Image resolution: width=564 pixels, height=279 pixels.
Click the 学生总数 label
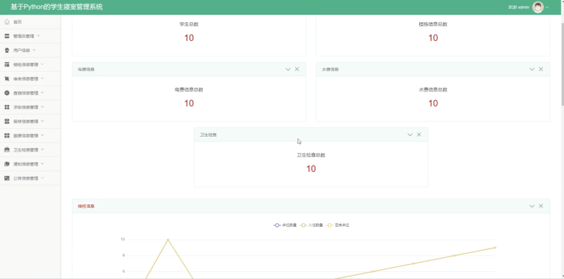189,24
